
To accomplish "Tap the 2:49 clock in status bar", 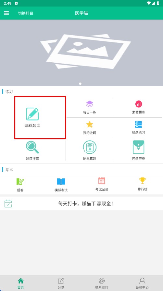I will [x=7, y=3].
